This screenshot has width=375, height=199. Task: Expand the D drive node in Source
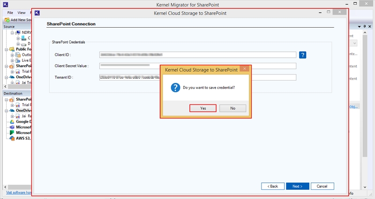[18, 44]
